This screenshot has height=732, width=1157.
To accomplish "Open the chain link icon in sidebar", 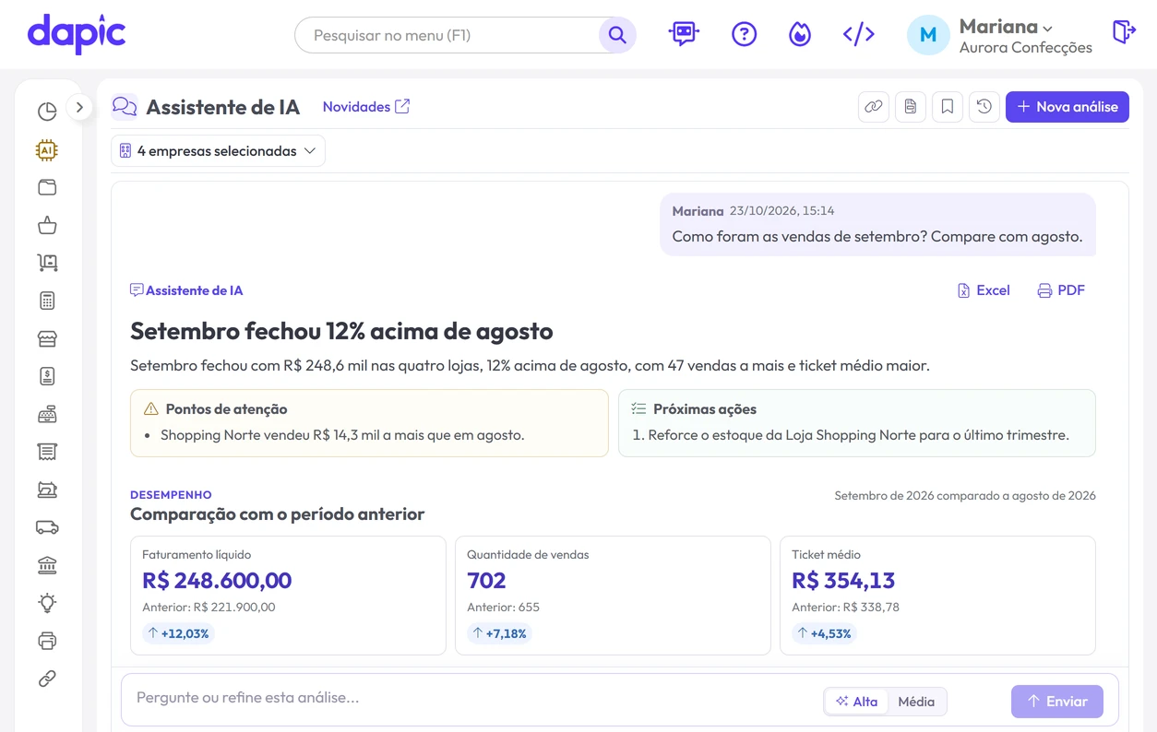I will tap(47, 679).
